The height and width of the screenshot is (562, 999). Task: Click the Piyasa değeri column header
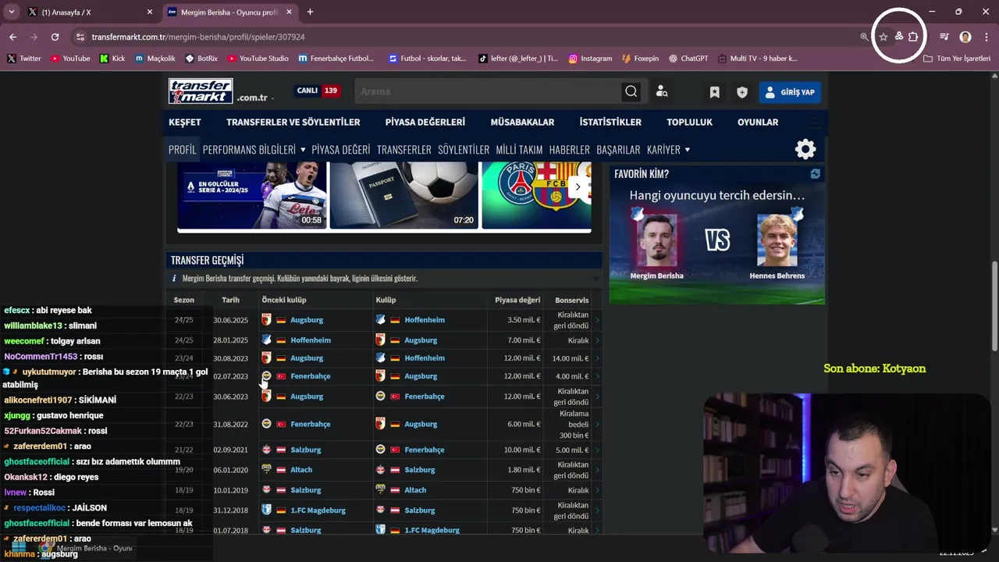517,300
